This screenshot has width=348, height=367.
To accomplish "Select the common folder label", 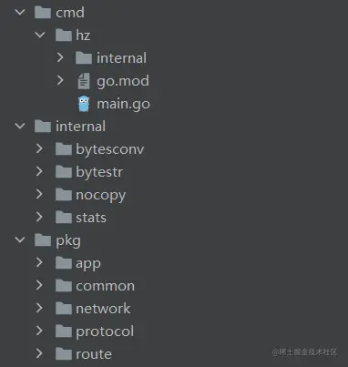I will click(x=105, y=286).
